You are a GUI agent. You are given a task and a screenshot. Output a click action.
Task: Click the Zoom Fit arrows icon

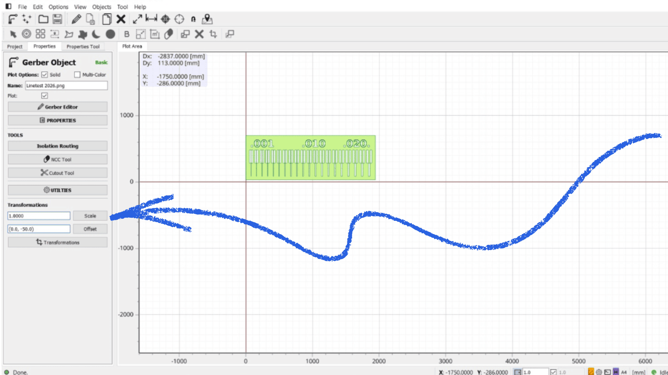pyautogui.click(x=137, y=19)
